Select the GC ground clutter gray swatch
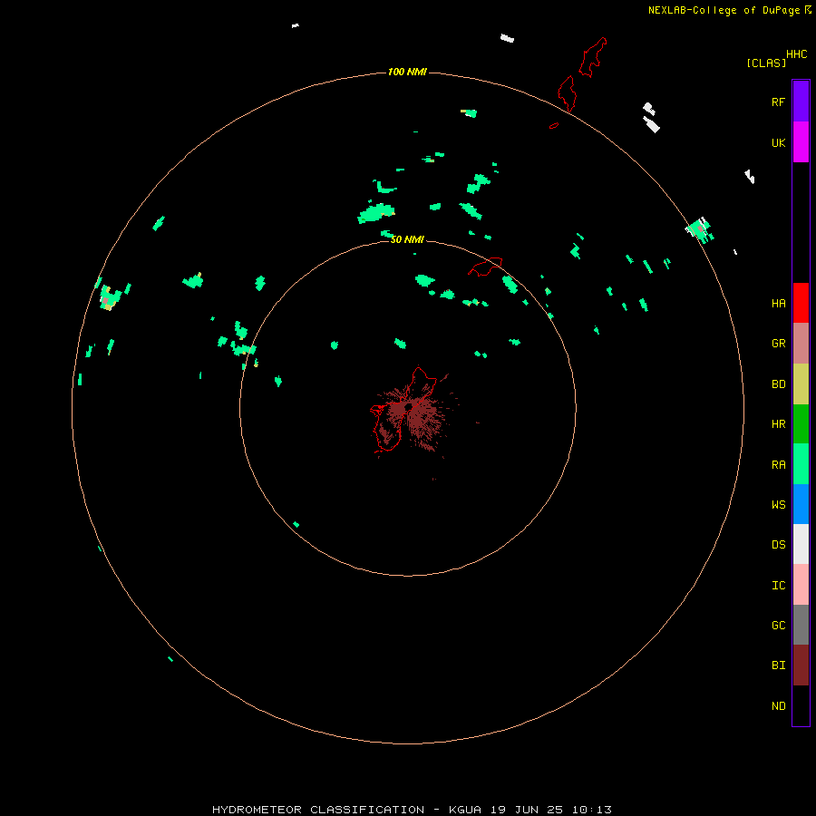This screenshot has height=816, width=816. pos(801,625)
